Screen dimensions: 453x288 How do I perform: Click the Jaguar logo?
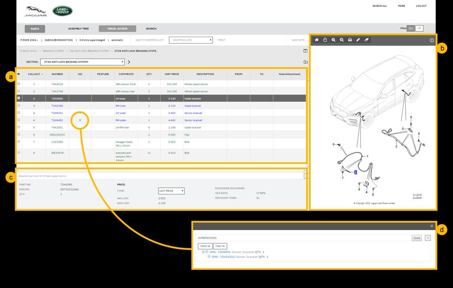point(35,11)
